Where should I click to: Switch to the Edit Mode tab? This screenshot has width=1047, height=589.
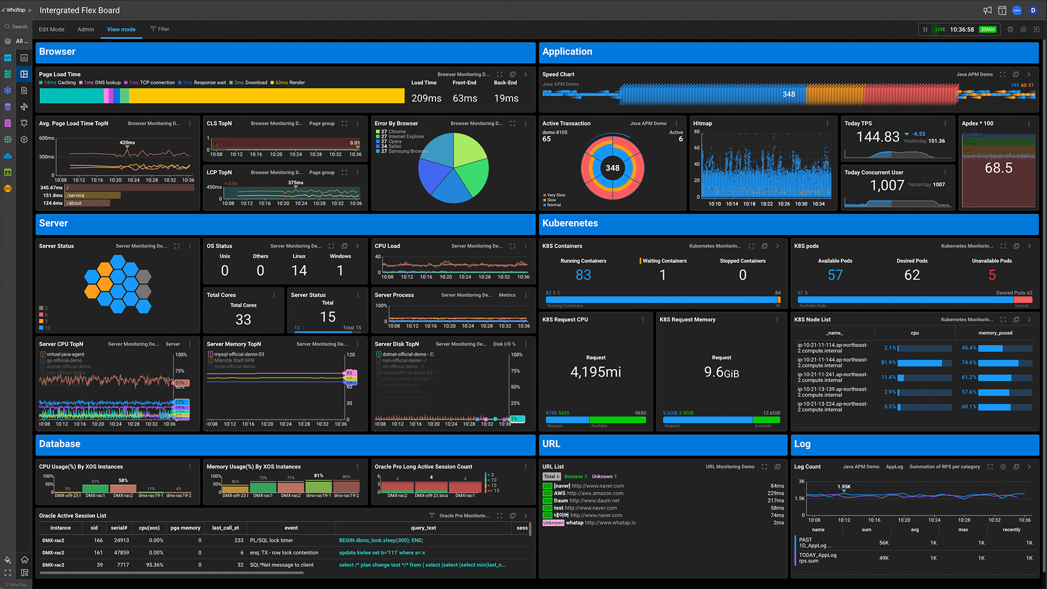click(51, 29)
